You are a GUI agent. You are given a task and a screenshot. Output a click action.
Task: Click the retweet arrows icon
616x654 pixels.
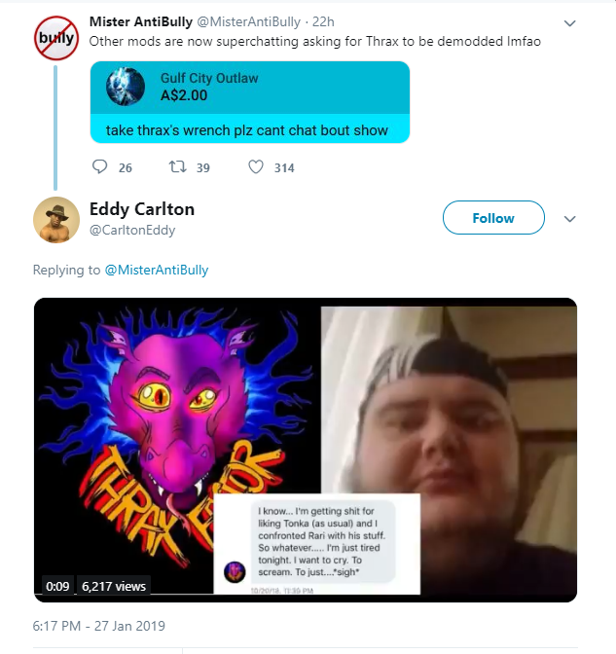pos(177,166)
